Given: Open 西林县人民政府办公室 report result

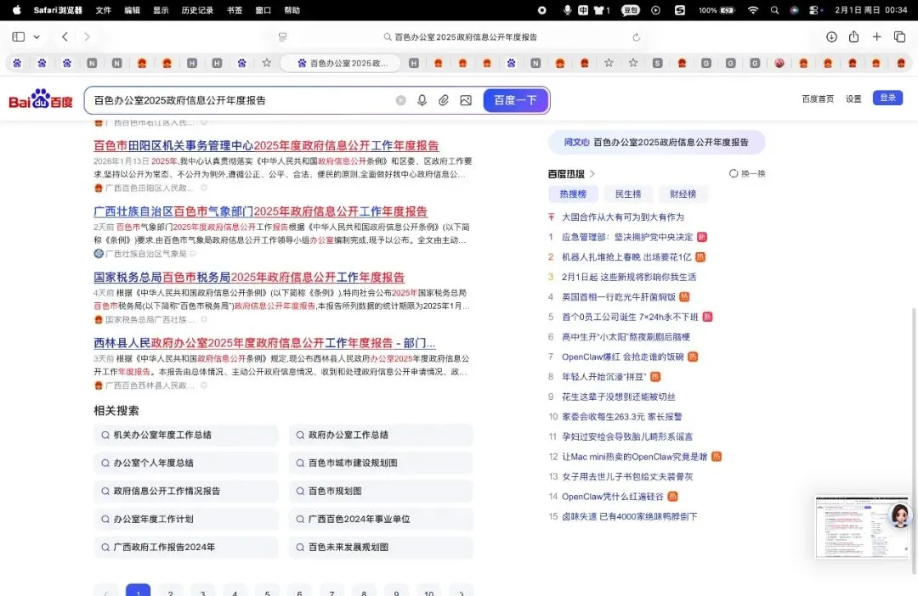Looking at the screenshot, I should (x=264, y=343).
